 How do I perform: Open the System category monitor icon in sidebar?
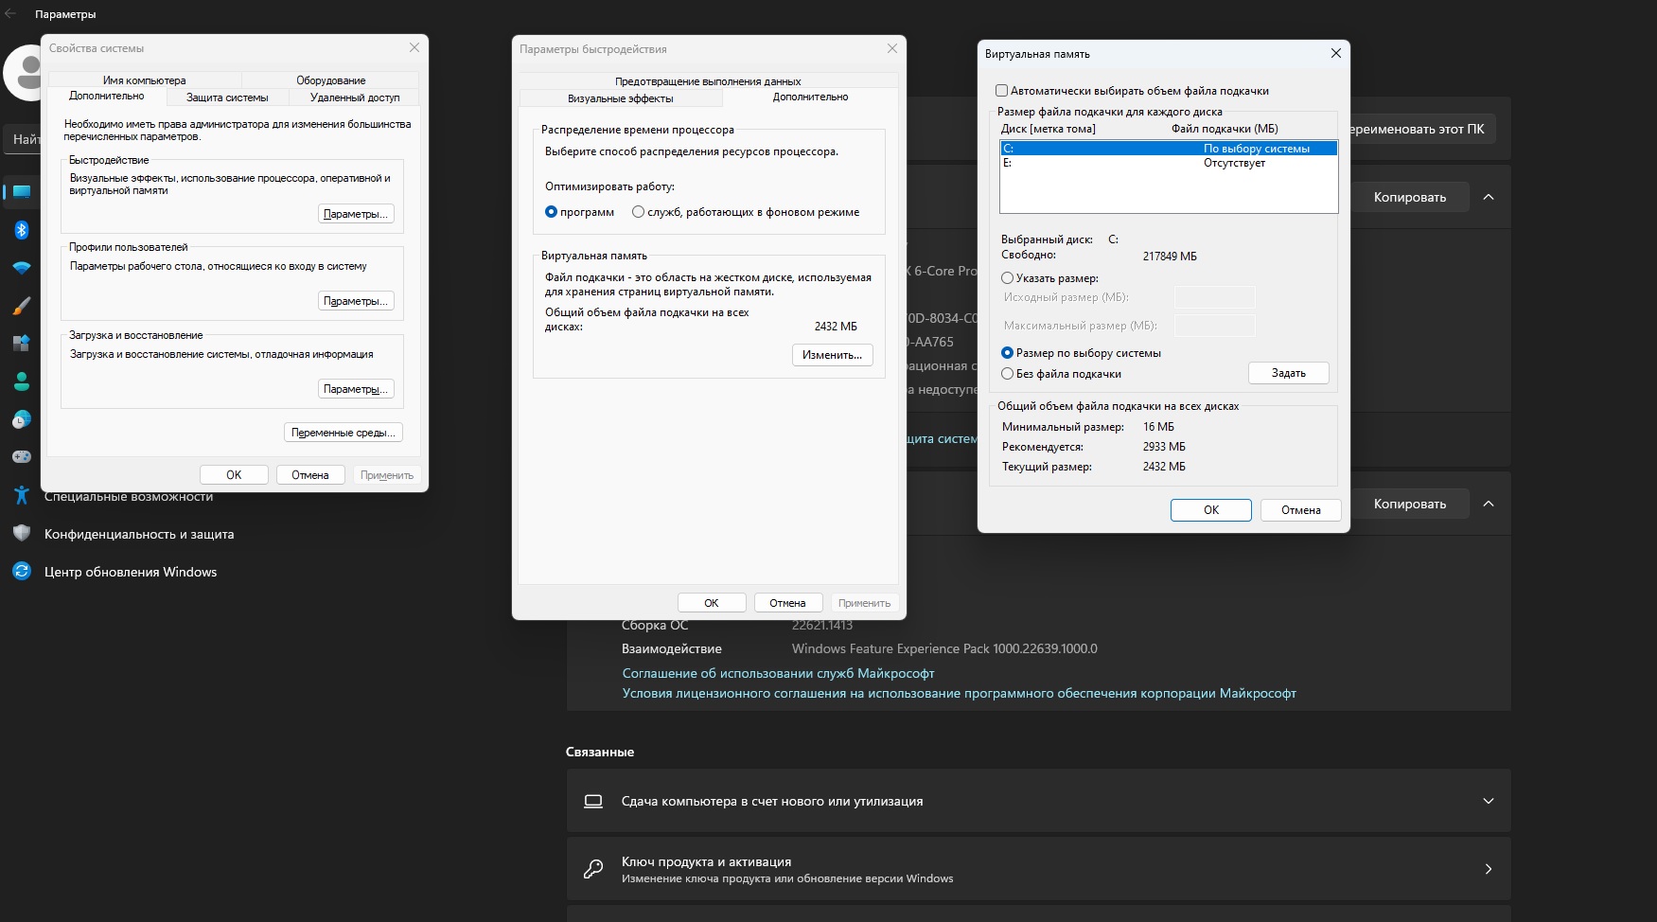click(22, 192)
